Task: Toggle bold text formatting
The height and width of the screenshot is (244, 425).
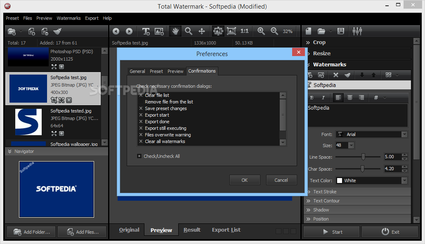Action: [x=312, y=98]
